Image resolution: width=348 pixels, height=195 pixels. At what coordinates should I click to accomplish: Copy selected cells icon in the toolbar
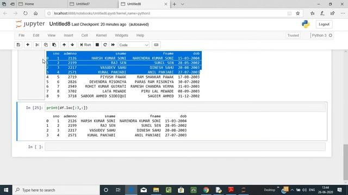[46, 45]
